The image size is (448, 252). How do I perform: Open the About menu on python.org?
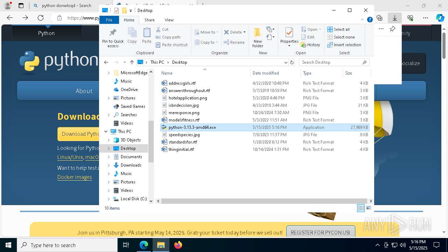coord(84,91)
